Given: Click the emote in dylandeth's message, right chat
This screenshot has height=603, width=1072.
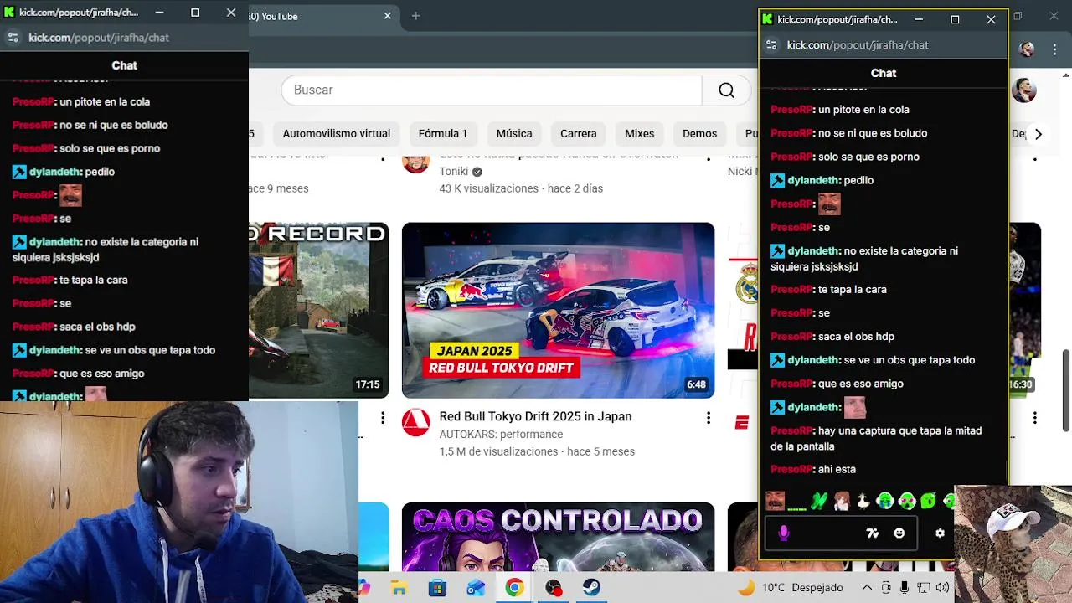Looking at the screenshot, I should pos(854,408).
